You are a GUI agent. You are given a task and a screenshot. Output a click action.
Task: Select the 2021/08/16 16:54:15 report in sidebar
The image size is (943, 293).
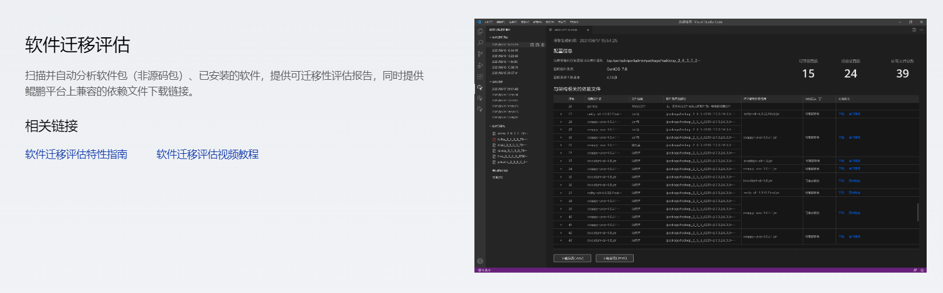tap(505, 51)
